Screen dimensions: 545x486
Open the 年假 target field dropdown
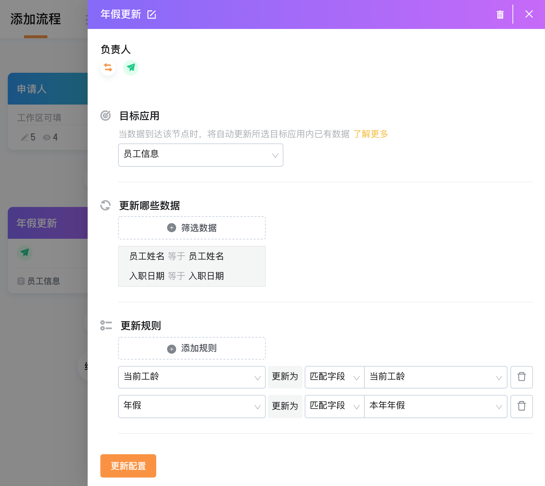click(x=192, y=407)
